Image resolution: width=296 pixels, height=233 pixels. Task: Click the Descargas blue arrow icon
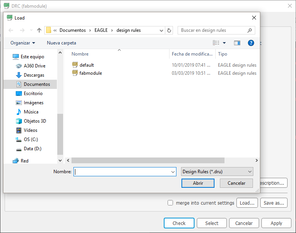point(19,75)
